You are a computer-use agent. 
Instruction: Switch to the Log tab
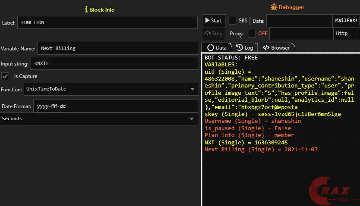pyautogui.click(x=245, y=48)
